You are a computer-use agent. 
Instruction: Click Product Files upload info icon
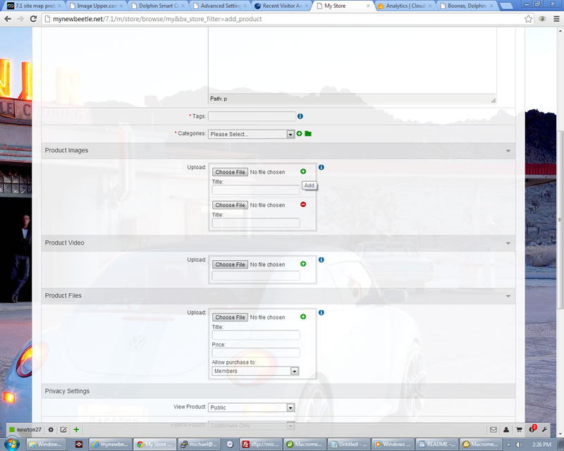(321, 313)
